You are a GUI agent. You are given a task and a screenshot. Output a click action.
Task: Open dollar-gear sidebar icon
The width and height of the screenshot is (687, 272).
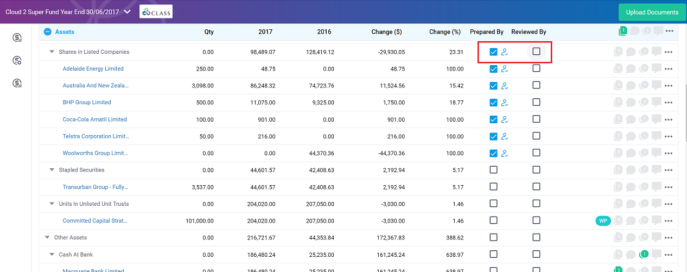click(17, 60)
